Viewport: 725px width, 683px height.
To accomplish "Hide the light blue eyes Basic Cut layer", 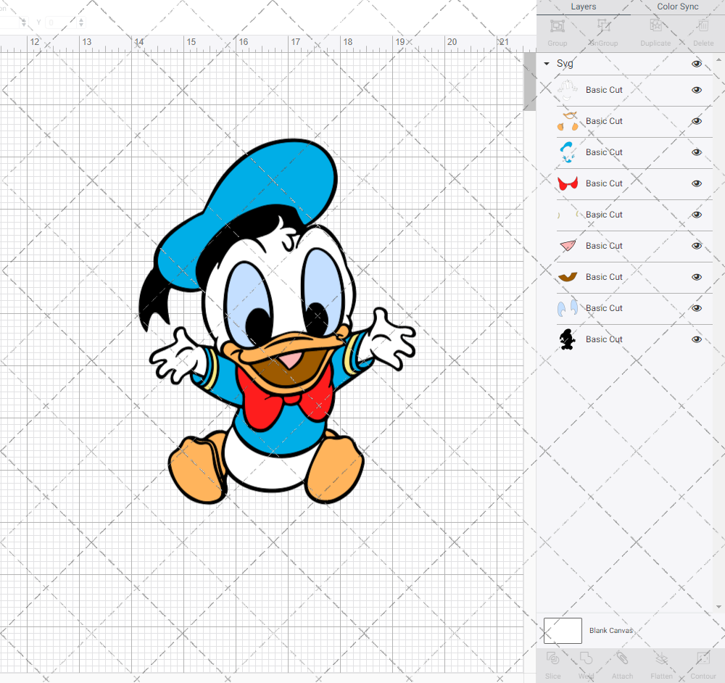I will pyautogui.click(x=696, y=308).
